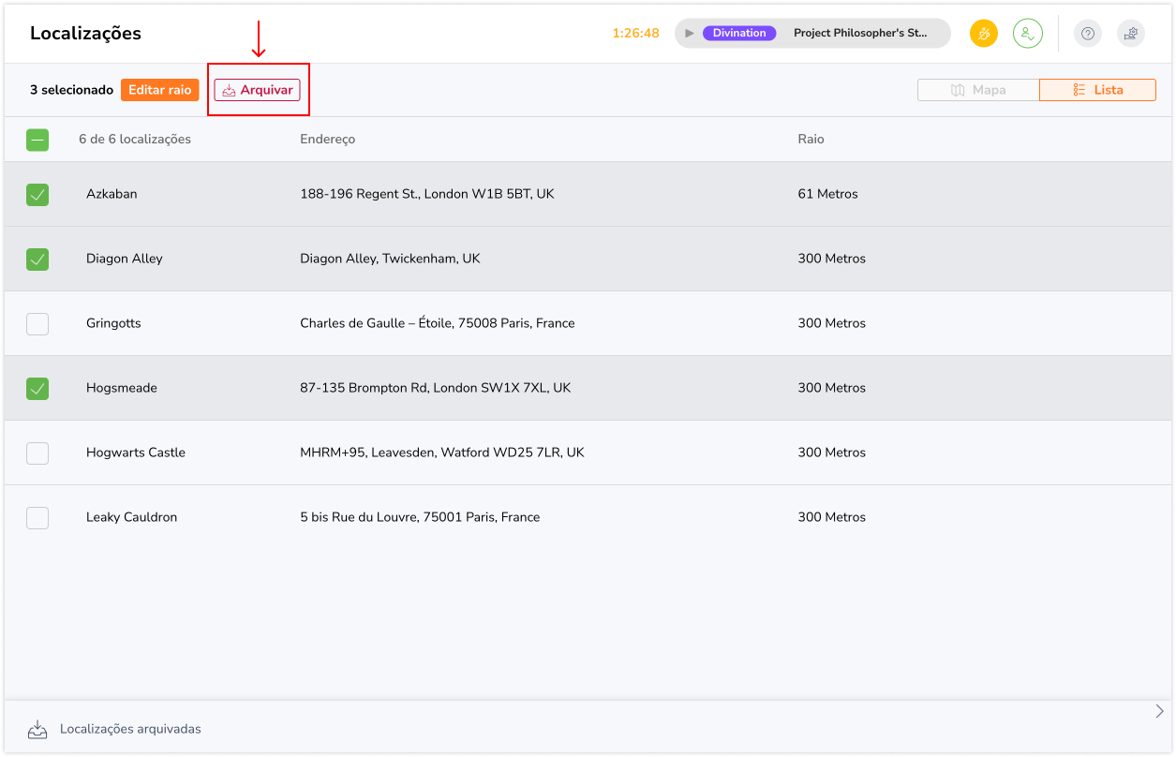Screen dimensions: 1176x757
Task: Open the Hogwarts Castle location row
Action: (x=136, y=453)
